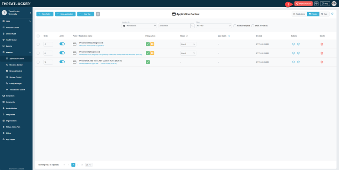Open ThreatLocker Detect module

coord(16,90)
